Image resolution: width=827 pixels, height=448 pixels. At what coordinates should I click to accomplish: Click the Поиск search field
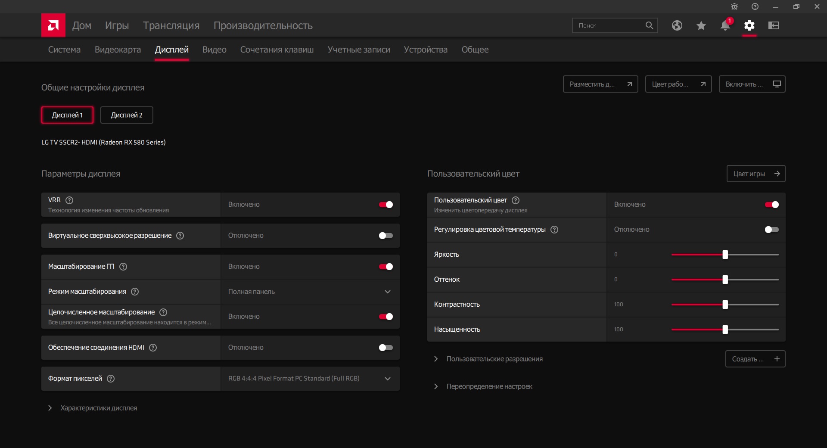point(609,25)
